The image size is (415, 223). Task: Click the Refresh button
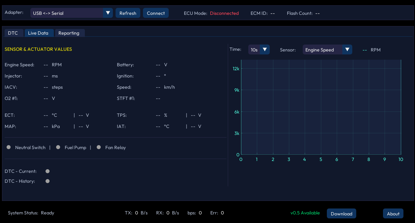[128, 13]
